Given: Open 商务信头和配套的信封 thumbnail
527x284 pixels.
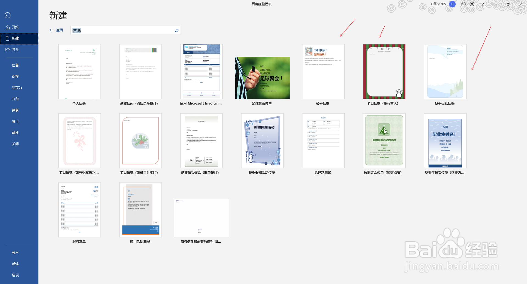Looking at the screenshot, I should click(201, 218).
